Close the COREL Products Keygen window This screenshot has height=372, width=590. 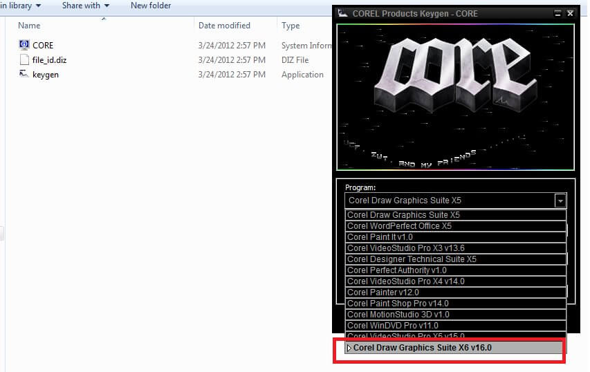tap(570, 13)
